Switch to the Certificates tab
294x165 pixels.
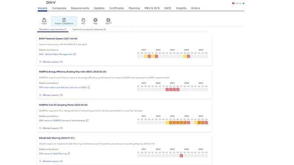tap(116, 8)
